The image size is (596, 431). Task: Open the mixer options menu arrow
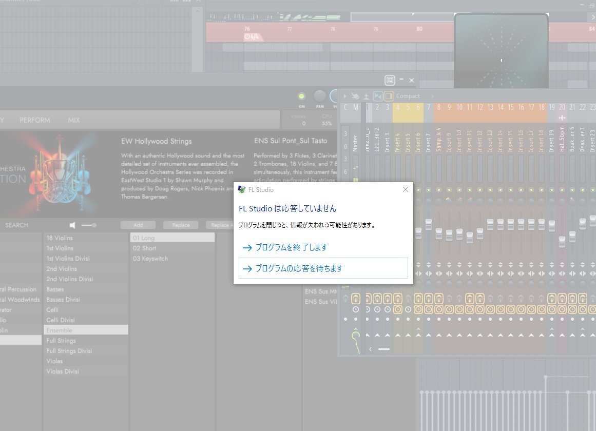[345, 96]
